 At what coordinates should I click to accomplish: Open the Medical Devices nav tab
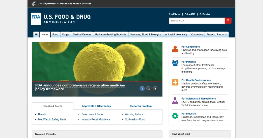[x=82, y=34]
